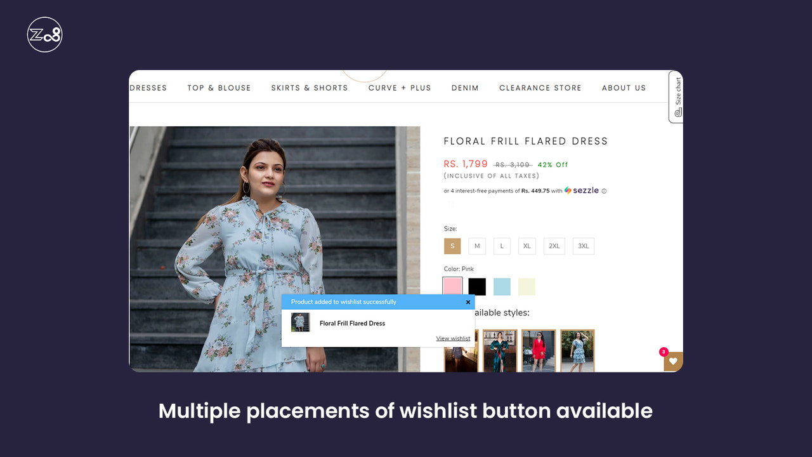Open the TOP & BLOUSE menu

point(219,88)
